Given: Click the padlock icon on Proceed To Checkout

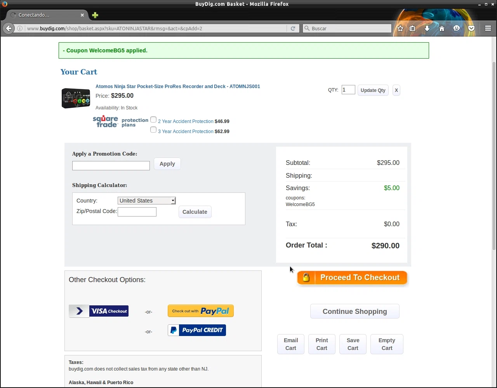Looking at the screenshot, I should click(306, 277).
